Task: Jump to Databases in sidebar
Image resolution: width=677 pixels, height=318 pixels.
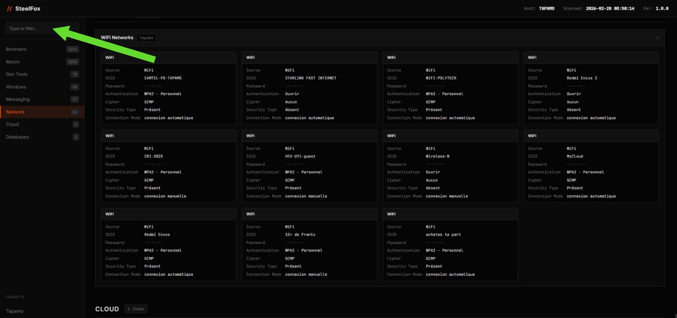Action: coord(17,137)
